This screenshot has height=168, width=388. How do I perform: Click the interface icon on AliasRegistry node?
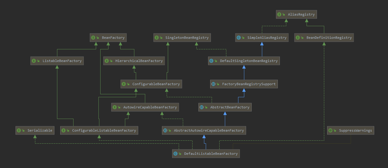279,14
